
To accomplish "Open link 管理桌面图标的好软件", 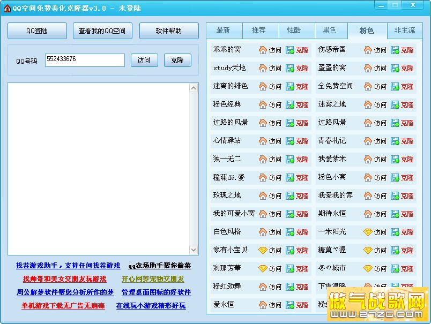I will click(x=156, y=292).
